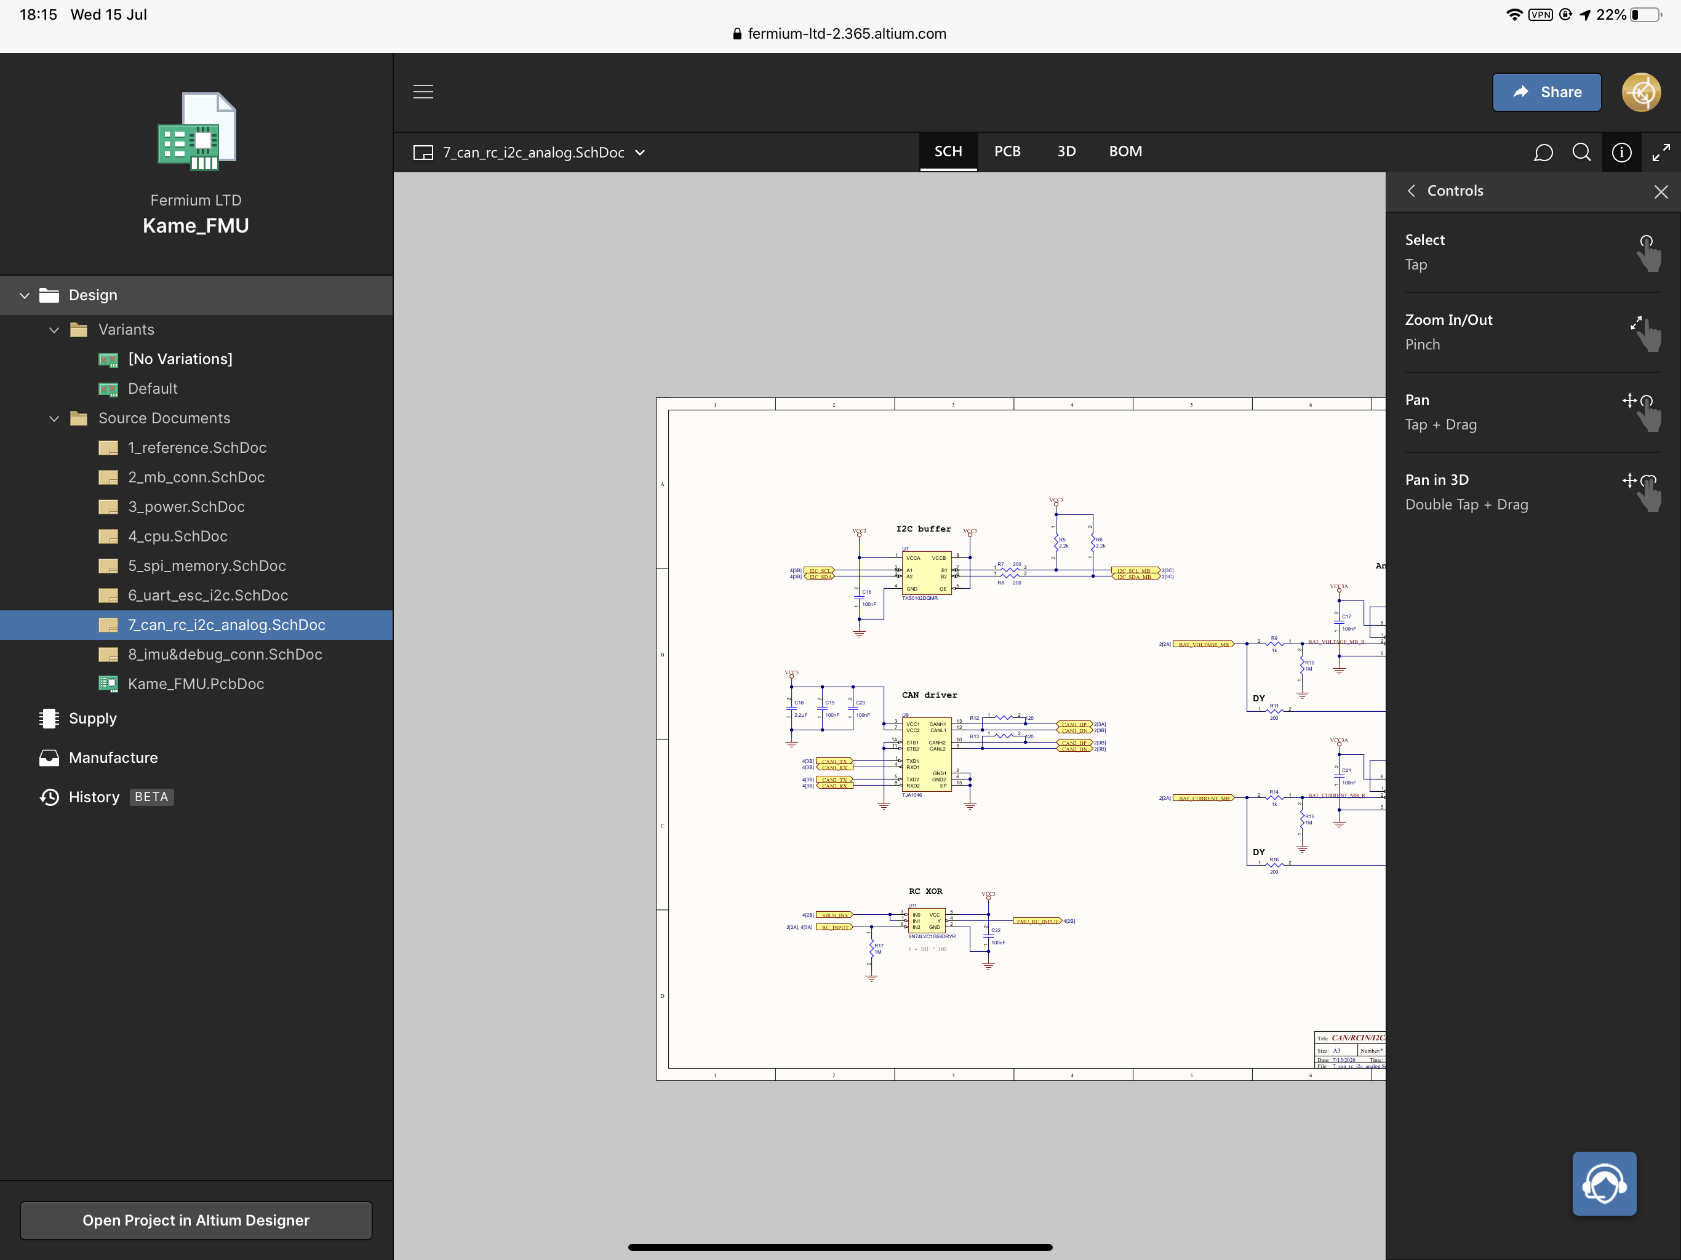Click the BAT_VOLTAGE_MB net port

pos(1204,644)
